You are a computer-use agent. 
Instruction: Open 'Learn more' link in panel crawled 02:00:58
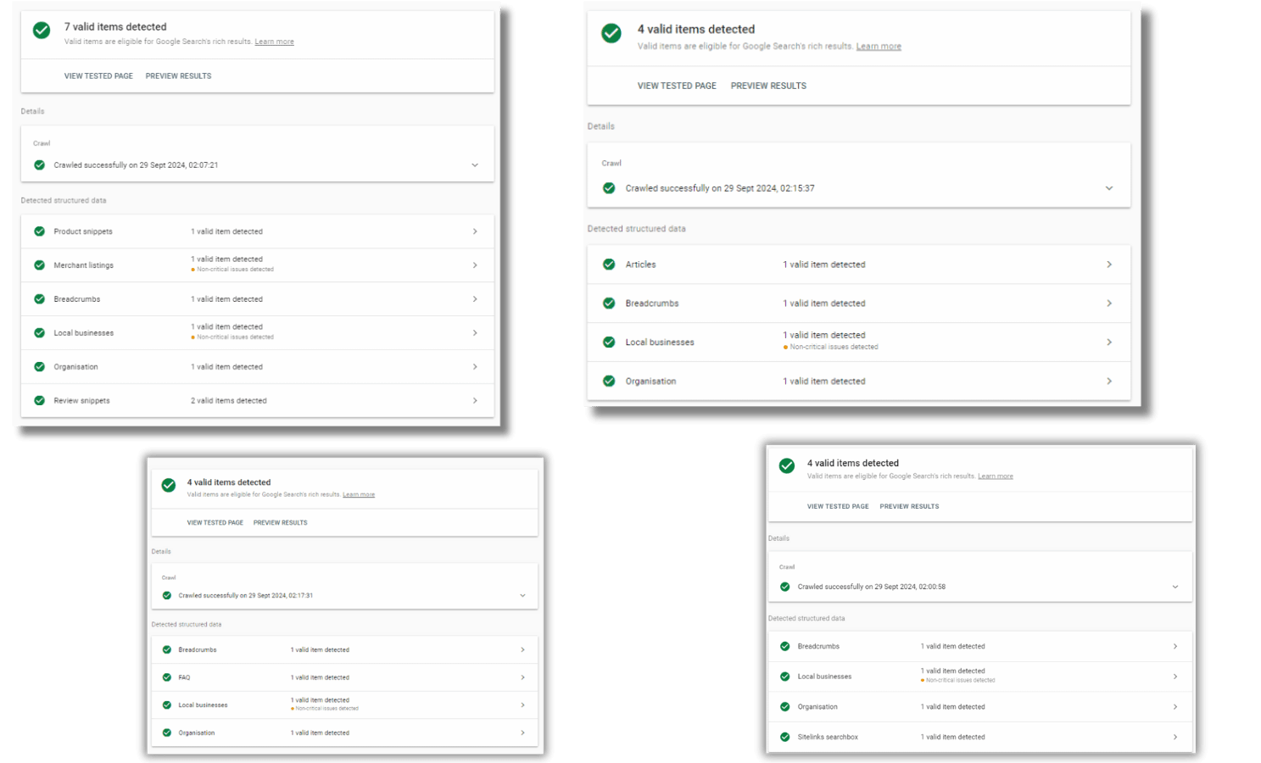(996, 476)
